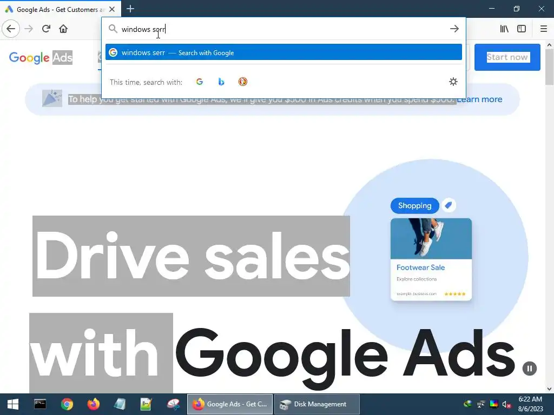Switch to the Google Ads tab
The image size is (554, 415).
tap(56, 9)
